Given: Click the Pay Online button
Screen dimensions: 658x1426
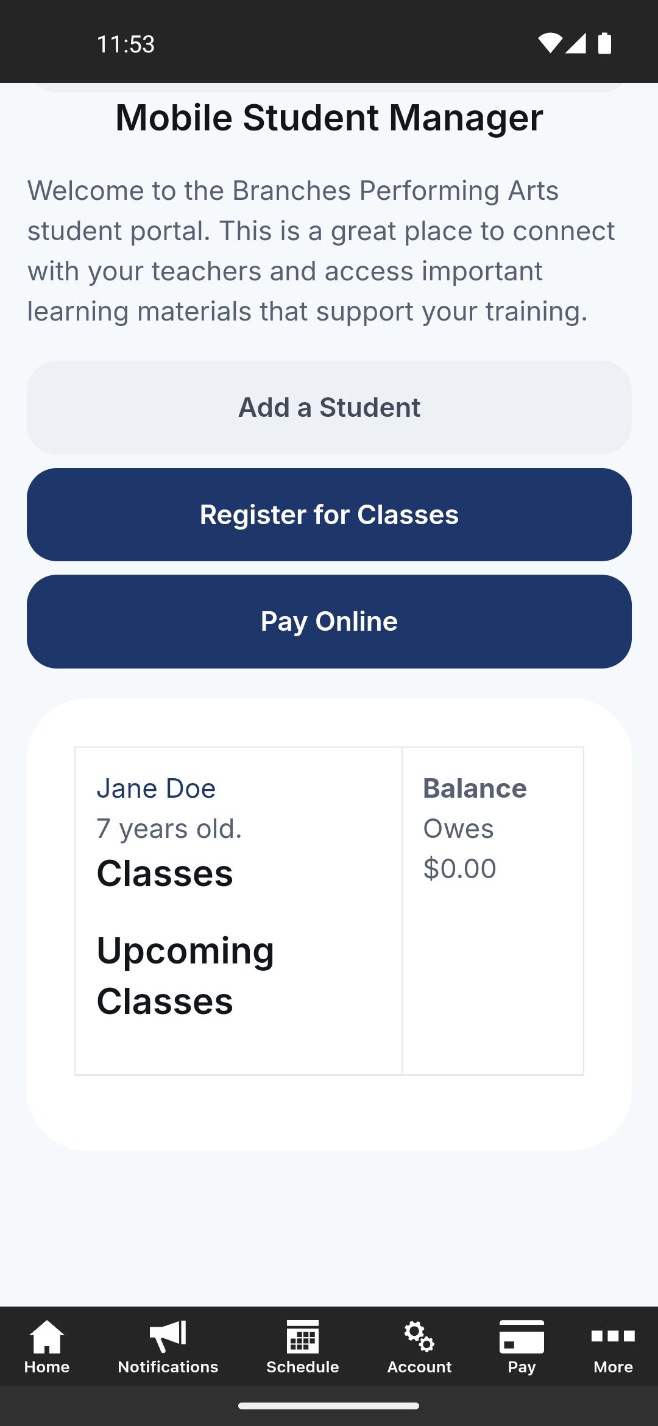Looking at the screenshot, I should [x=329, y=622].
